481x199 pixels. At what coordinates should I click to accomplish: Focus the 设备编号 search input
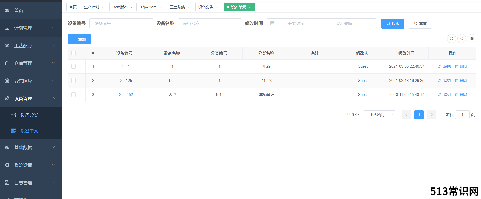click(121, 23)
